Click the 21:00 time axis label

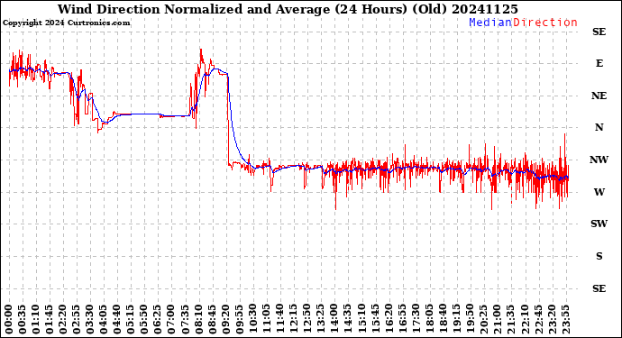point(498,319)
